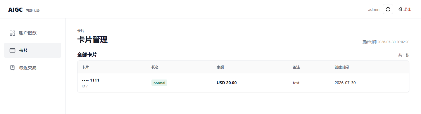
Task: Click the normal status badge
Action: point(159,83)
